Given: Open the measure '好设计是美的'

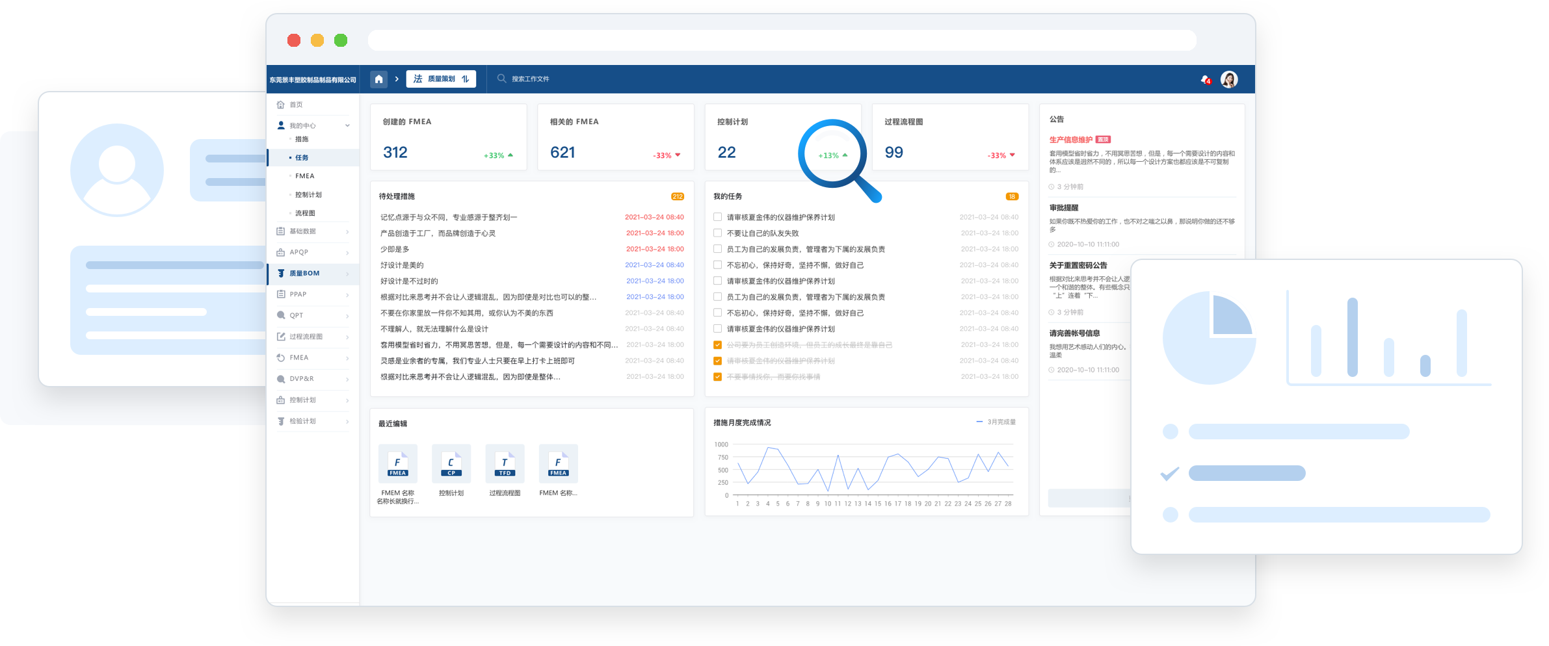Looking at the screenshot, I should point(402,265).
